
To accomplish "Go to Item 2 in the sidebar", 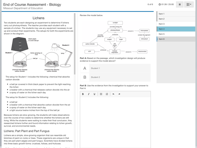I will point(176,19).
